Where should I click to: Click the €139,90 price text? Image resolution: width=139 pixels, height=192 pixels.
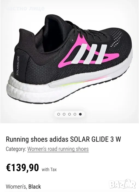(x=22, y=168)
